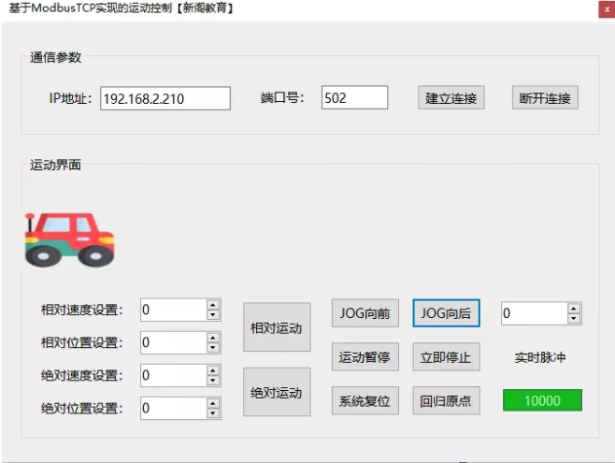Click the 实时脉冲 label
Screen dimensions: 615x463
540,357
